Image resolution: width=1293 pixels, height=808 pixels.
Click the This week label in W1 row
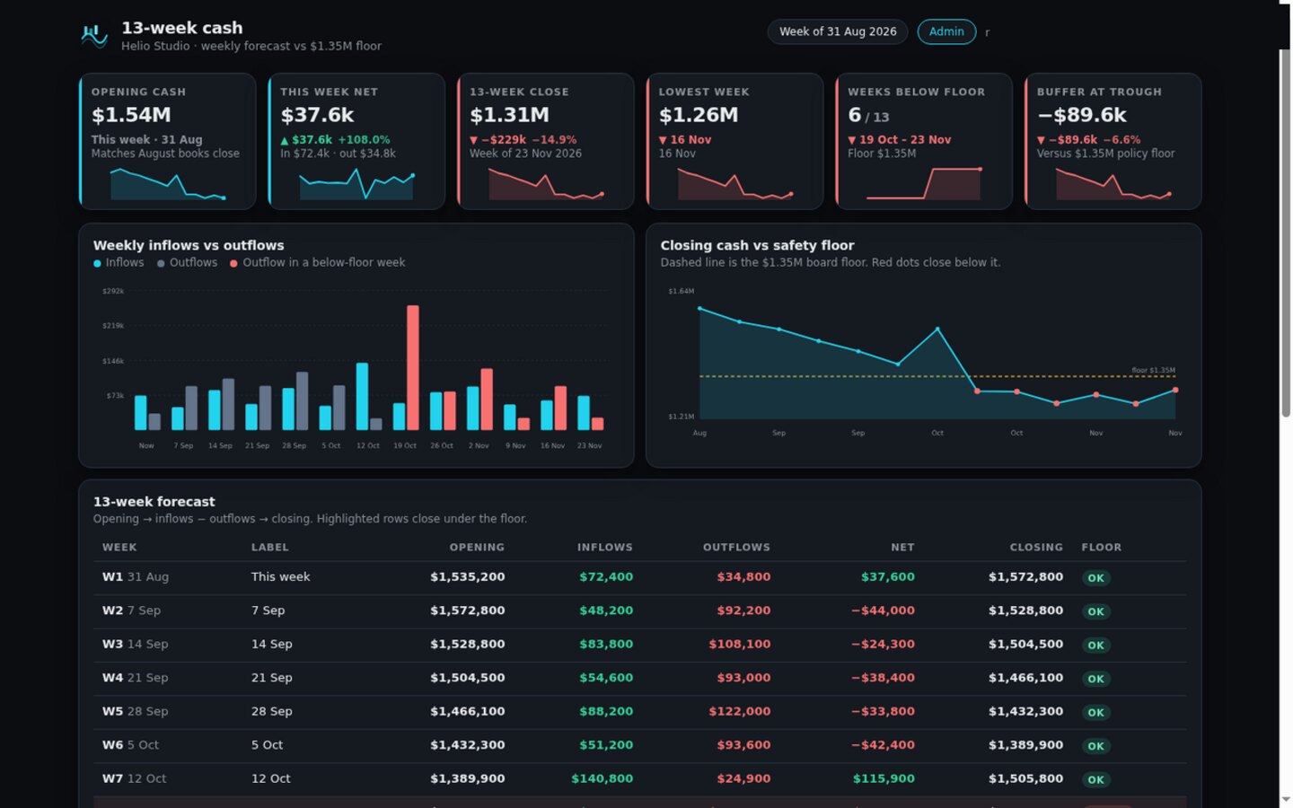pyautogui.click(x=280, y=577)
